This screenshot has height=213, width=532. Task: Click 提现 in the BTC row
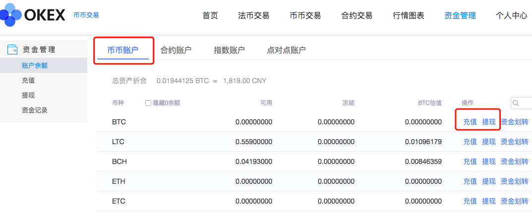pos(489,122)
